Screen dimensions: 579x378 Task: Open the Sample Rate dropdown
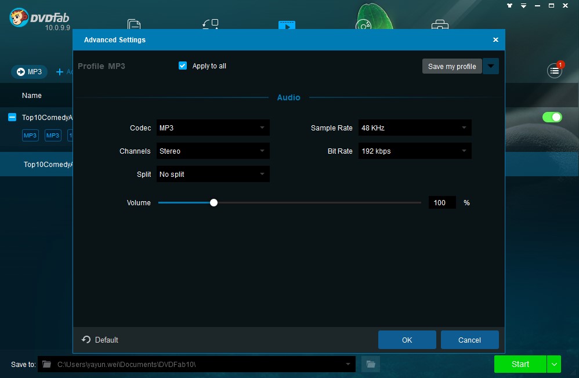pyautogui.click(x=415, y=128)
